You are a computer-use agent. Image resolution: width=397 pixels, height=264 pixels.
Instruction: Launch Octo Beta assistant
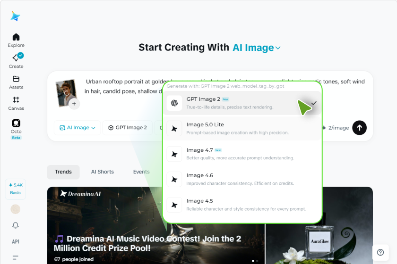tap(16, 129)
